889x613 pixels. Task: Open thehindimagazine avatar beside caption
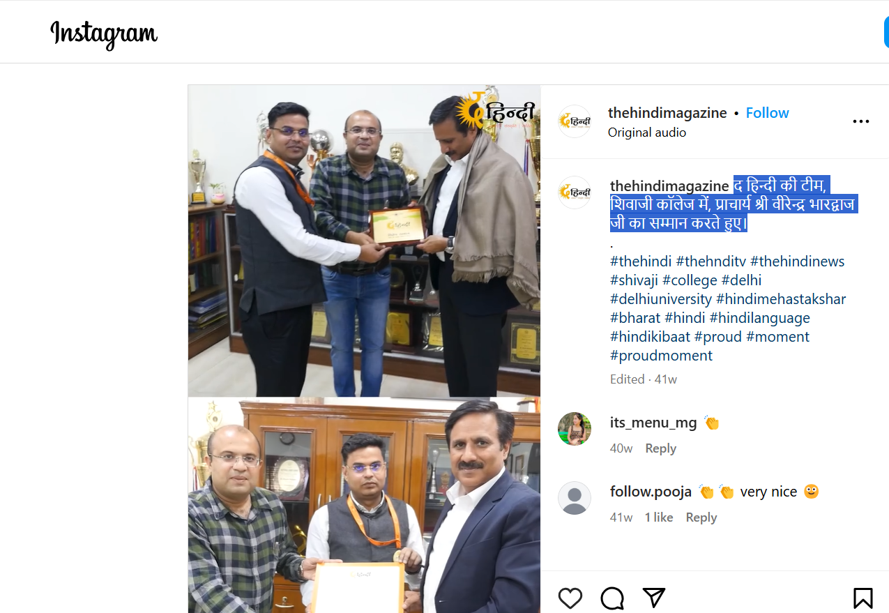click(575, 192)
